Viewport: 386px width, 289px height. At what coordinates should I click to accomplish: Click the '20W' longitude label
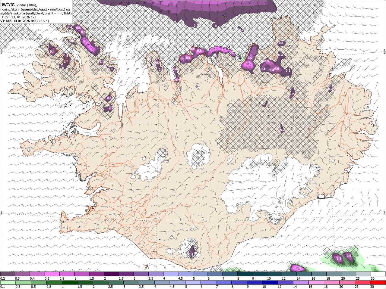[160, 2]
